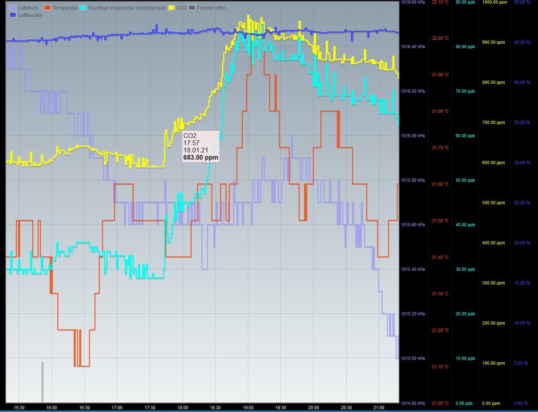Screen dimensions: 538x412
Task: Toggle the Luftfeuchte legend label
Action: pyautogui.click(x=30, y=15)
